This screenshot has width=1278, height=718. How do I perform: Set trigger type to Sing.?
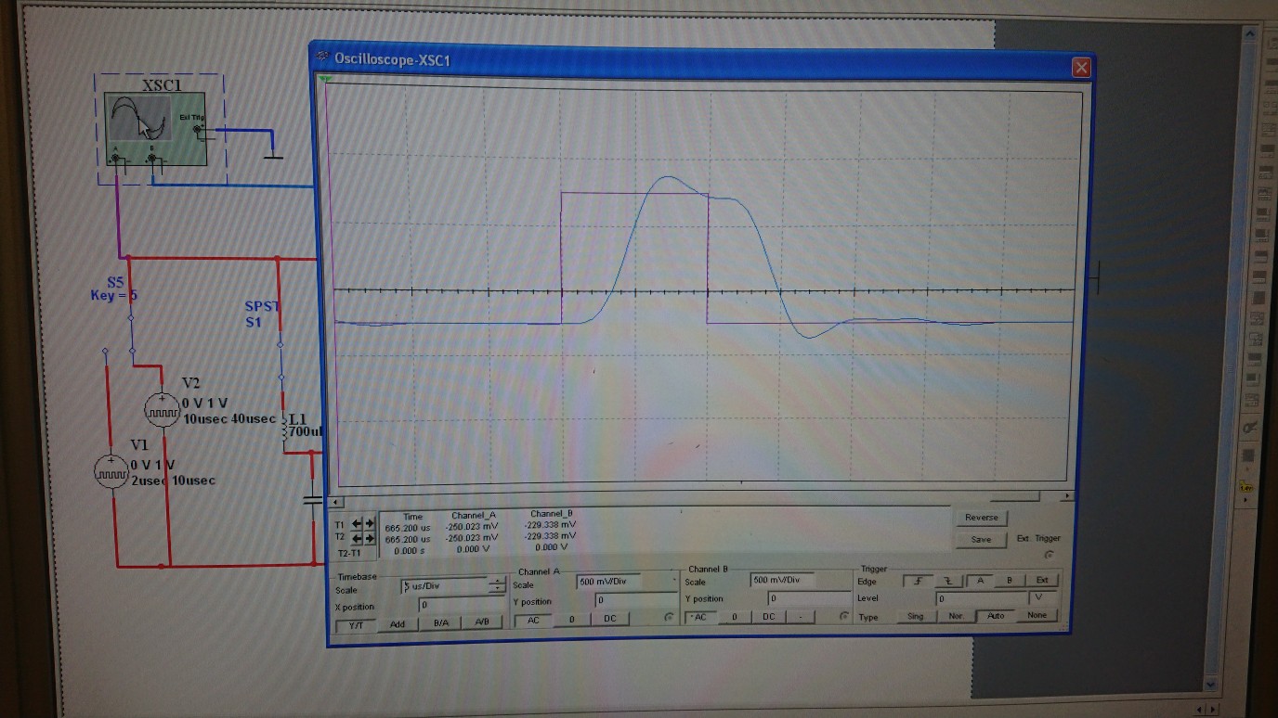[x=916, y=616]
